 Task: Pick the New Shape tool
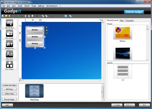(x=9, y=65)
